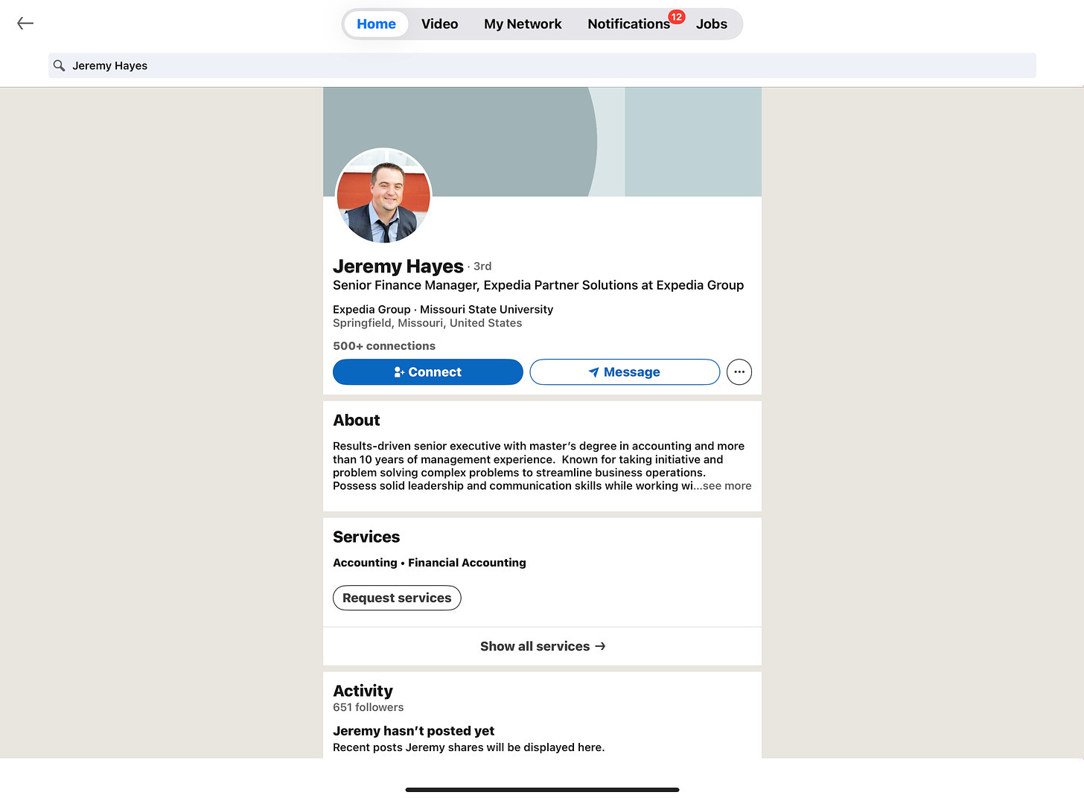Screen dimensions: 1084x798
Task: Click the 3rd connection degree label
Action: (x=482, y=266)
